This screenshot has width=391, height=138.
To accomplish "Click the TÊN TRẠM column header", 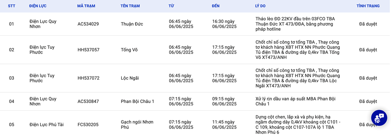I will click(130, 6).
